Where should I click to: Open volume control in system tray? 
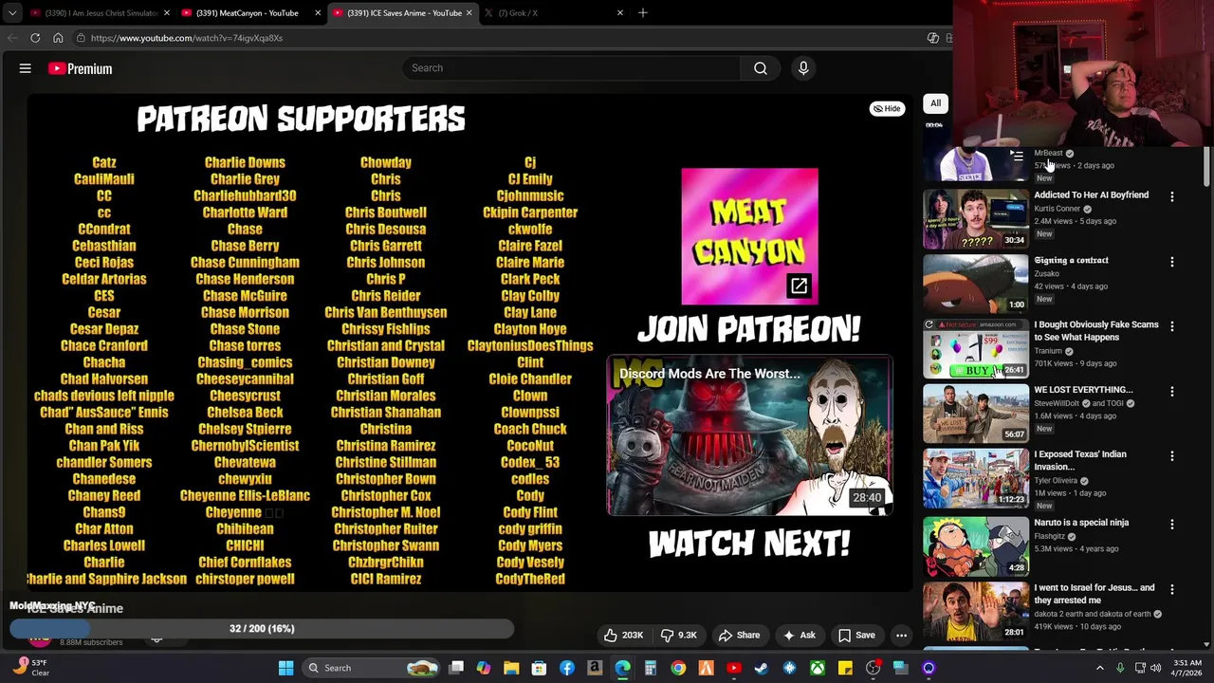pyautogui.click(x=1156, y=668)
